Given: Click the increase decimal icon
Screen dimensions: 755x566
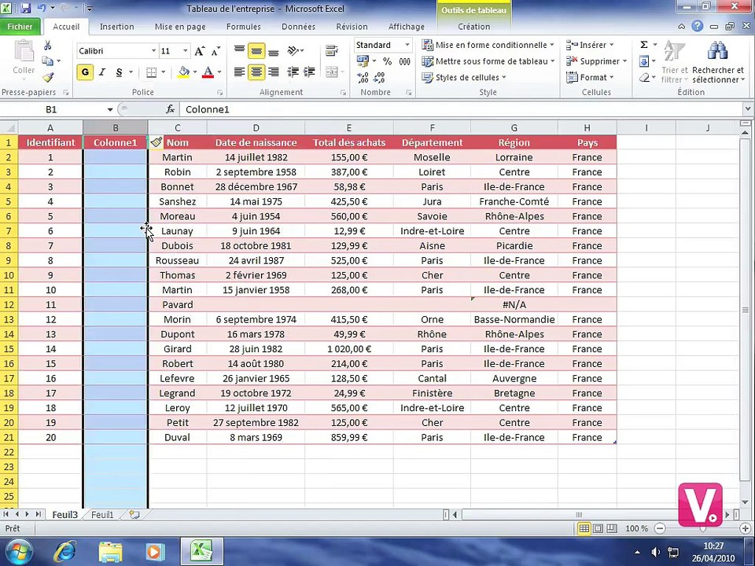Looking at the screenshot, I should click(x=363, y=78).
